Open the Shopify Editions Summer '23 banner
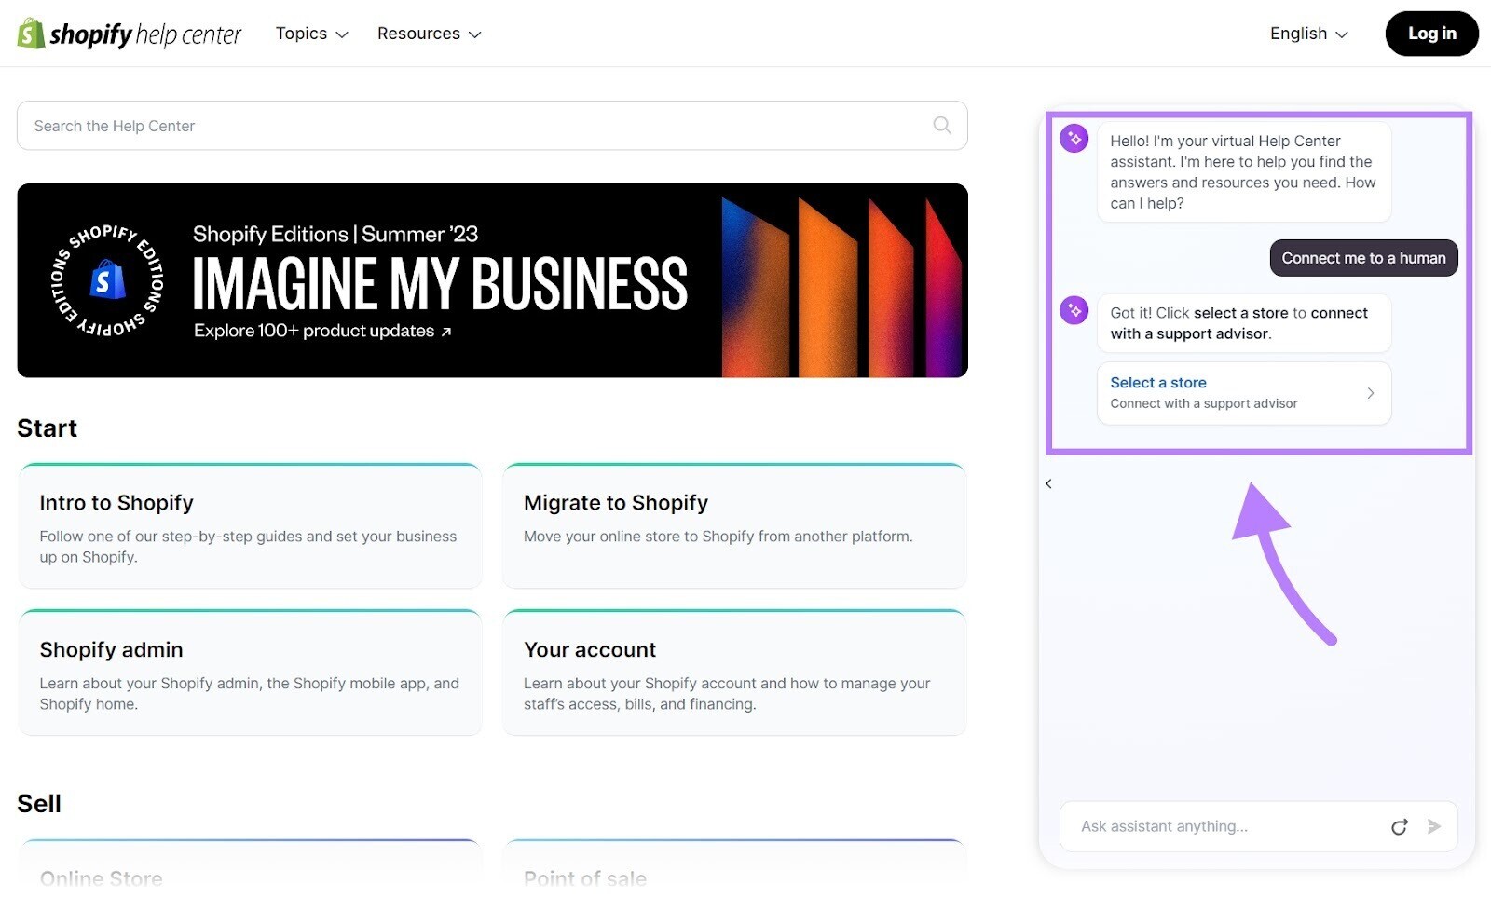 pyautogui.click(x=493, y=280)
